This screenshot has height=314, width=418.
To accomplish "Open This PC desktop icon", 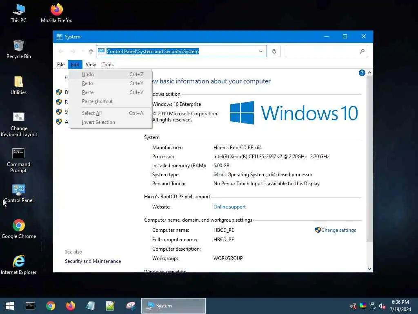I will tap(18, 13).
